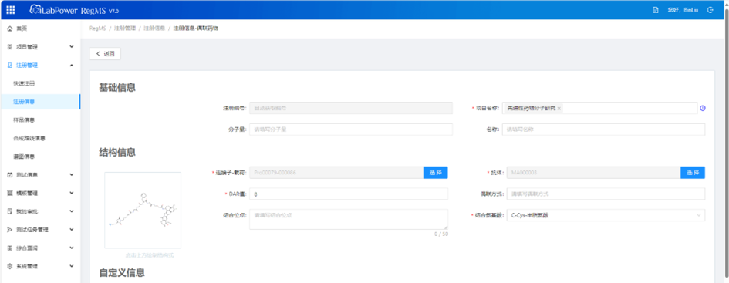Click the 注册管理 sidebar icon
The width and height of the screenshot is (729, 283).
(10, 66)
